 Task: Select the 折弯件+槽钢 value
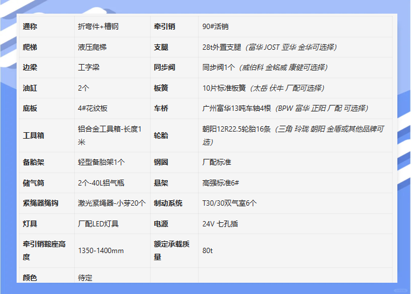click(98, 27)
